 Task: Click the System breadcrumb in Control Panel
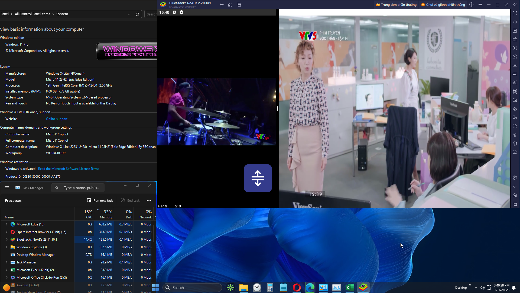[62, 14]
